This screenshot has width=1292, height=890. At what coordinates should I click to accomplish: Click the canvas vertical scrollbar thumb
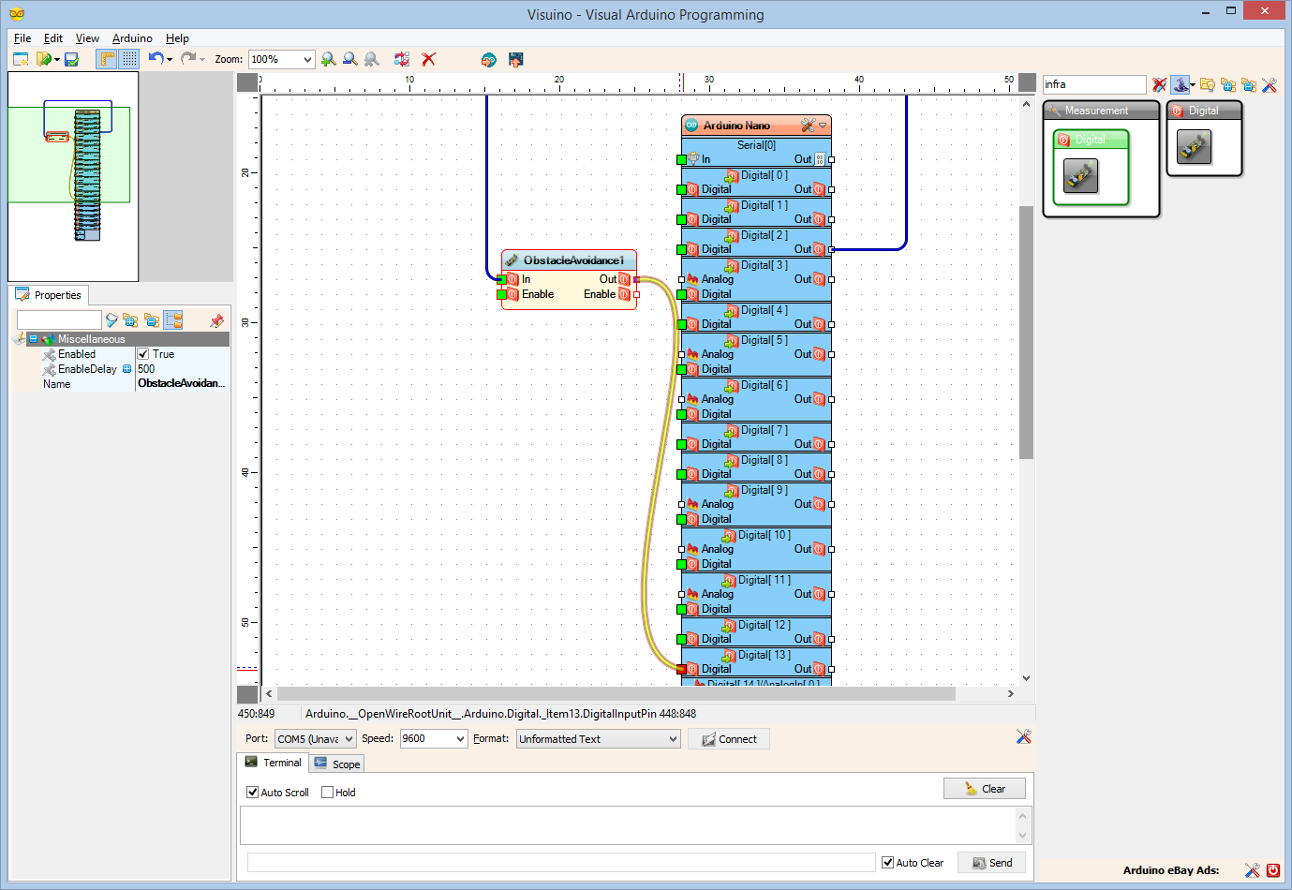click(1026, 333)
